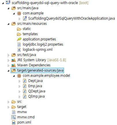Click the Spring application Java file icon
This screenshot has width=117, height=125.
coord(25,18)
